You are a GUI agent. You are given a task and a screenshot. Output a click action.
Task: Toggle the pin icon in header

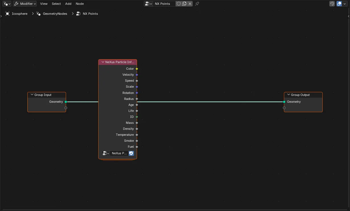pos(197,4)
